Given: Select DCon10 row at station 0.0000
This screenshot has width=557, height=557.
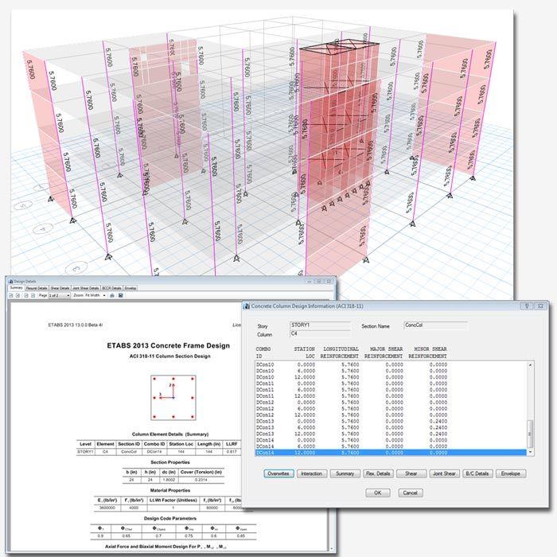Looking at the screenshot, I should point(391,364).
